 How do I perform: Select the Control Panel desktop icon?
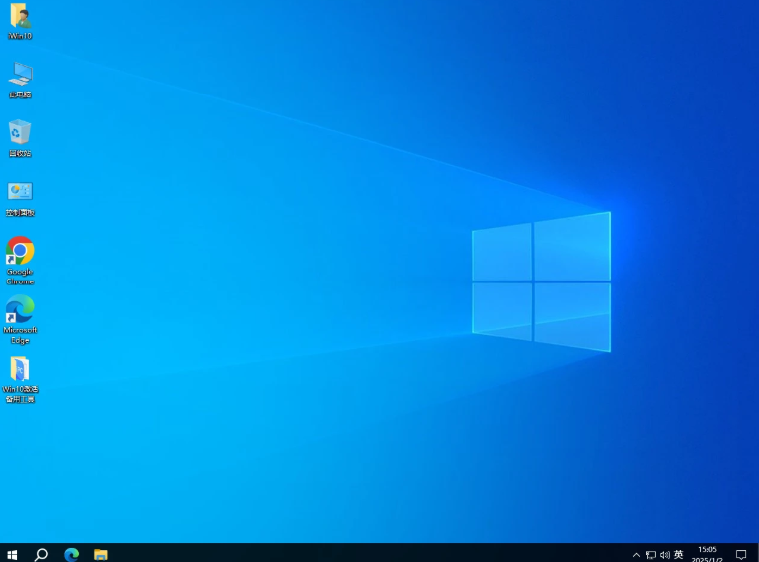pos(20,198)
